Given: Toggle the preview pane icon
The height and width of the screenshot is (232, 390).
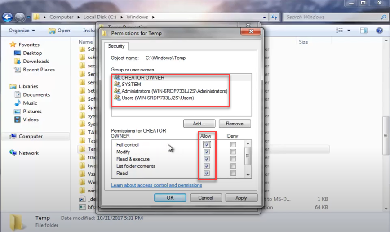Looking at the screenshot, I should coord(363,31).
